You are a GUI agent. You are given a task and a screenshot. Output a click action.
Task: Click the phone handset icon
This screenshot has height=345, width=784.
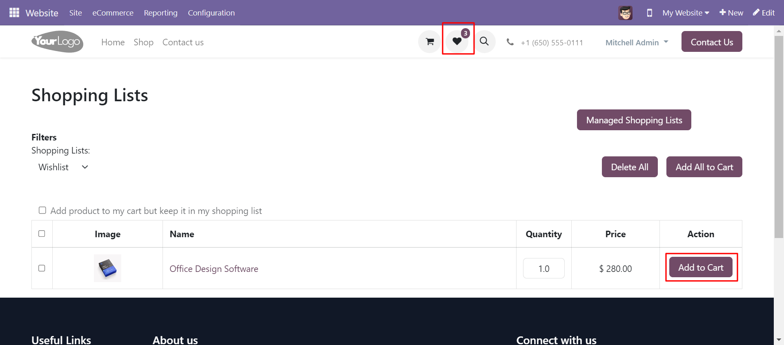pyautogui.click(x=510, y=42)
